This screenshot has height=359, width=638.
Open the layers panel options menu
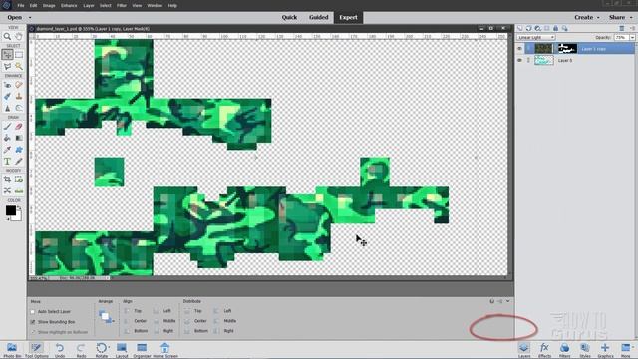(x=632, y=28)
